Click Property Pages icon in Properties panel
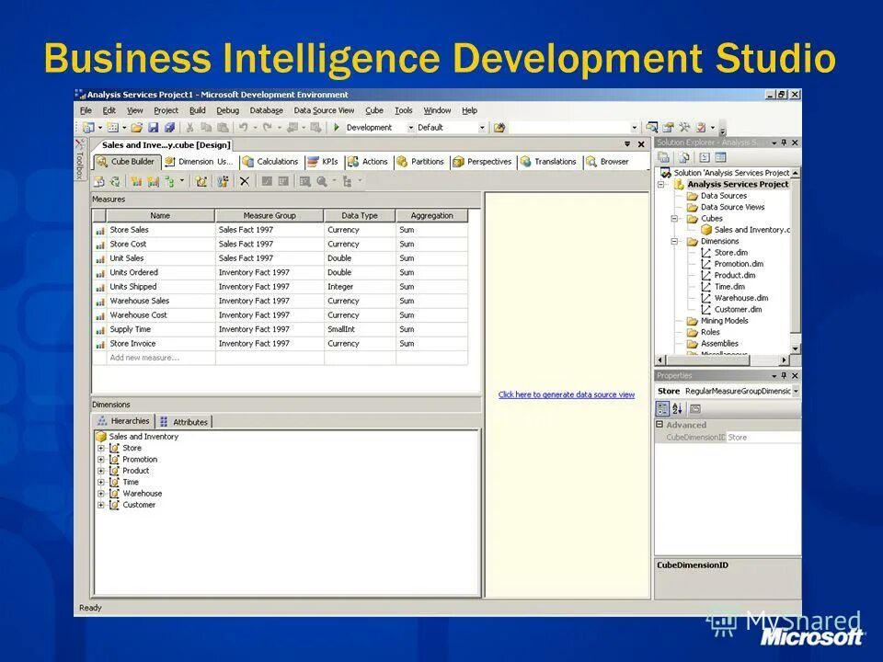The height and width of the screenshot is (662, 883). pos(695,408)
